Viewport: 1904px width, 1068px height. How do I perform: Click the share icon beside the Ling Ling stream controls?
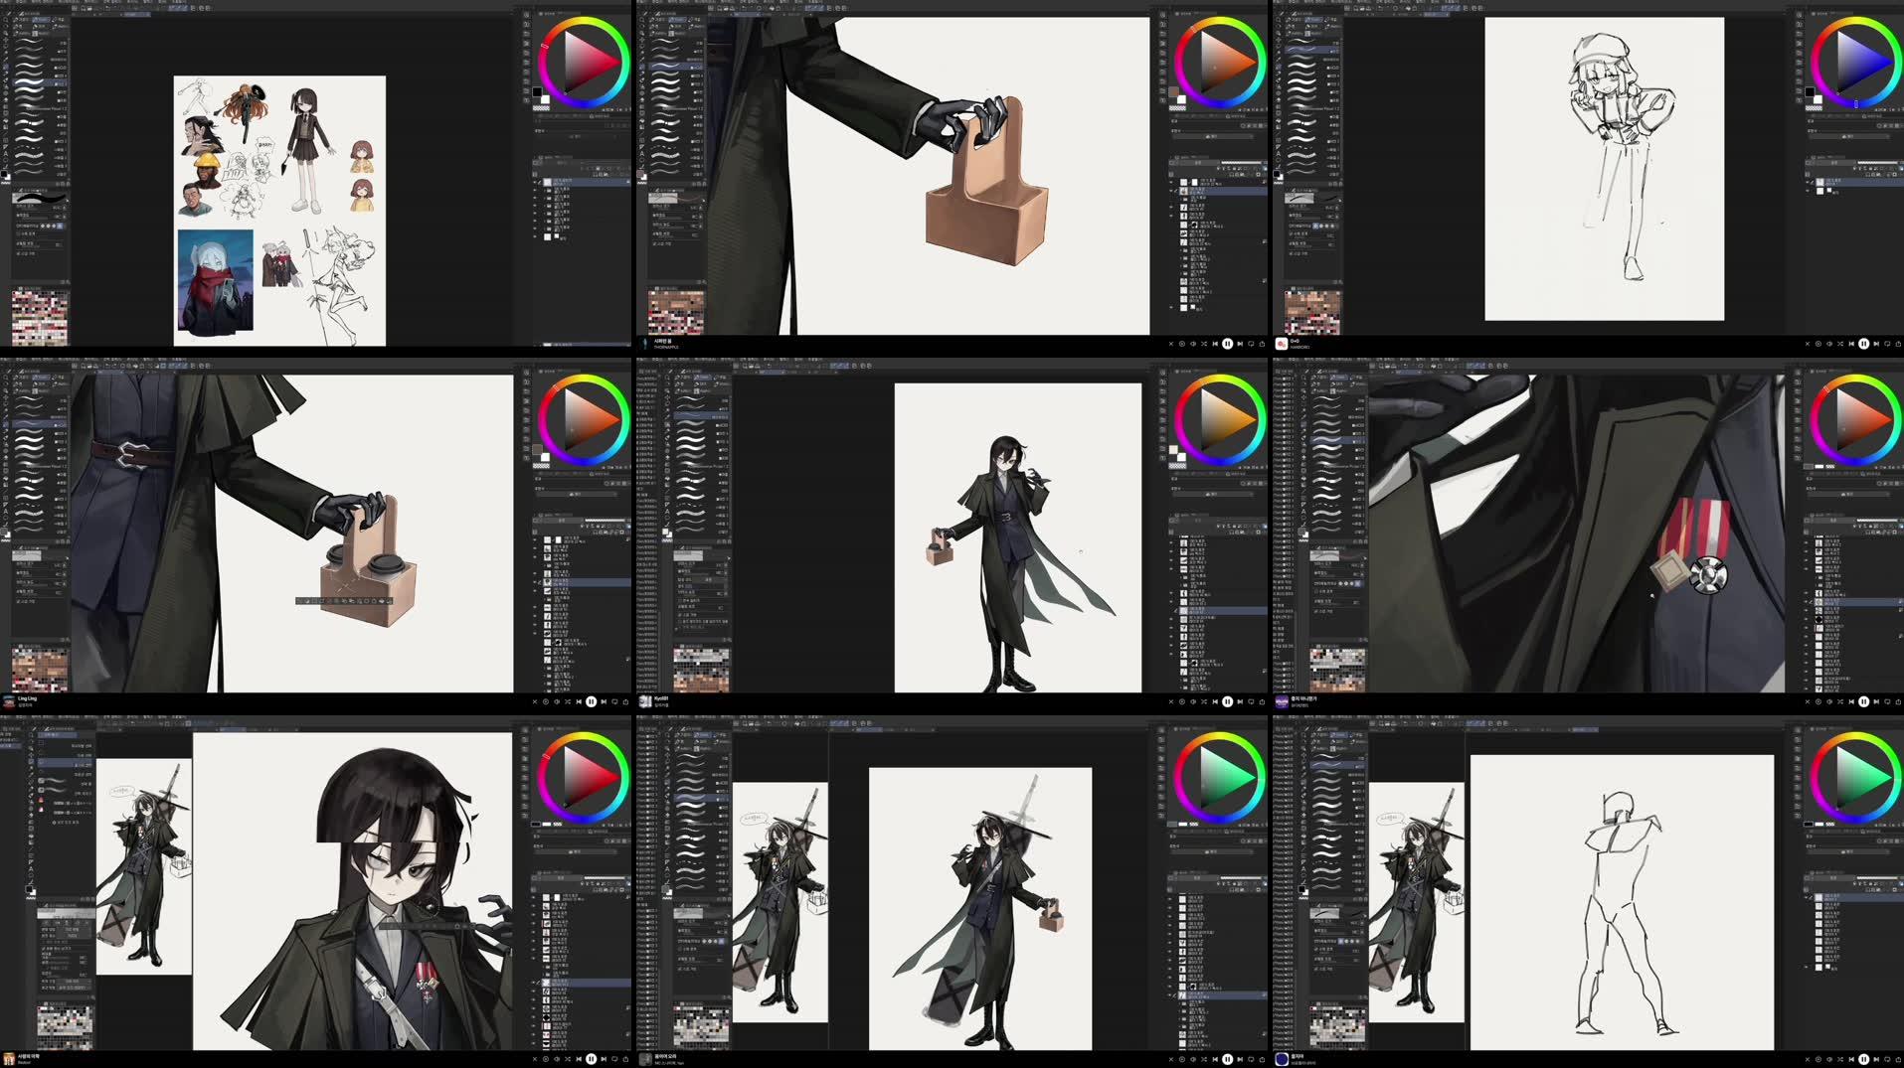[x=626, y=701]
